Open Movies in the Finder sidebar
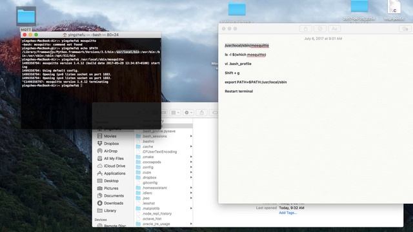The width and height of the screenshot is (413, 232). [110, 136]
